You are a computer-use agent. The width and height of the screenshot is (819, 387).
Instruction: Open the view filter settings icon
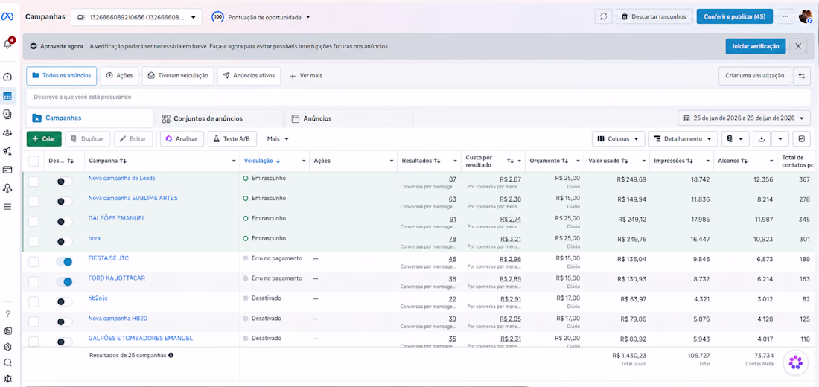coord(801,76)
